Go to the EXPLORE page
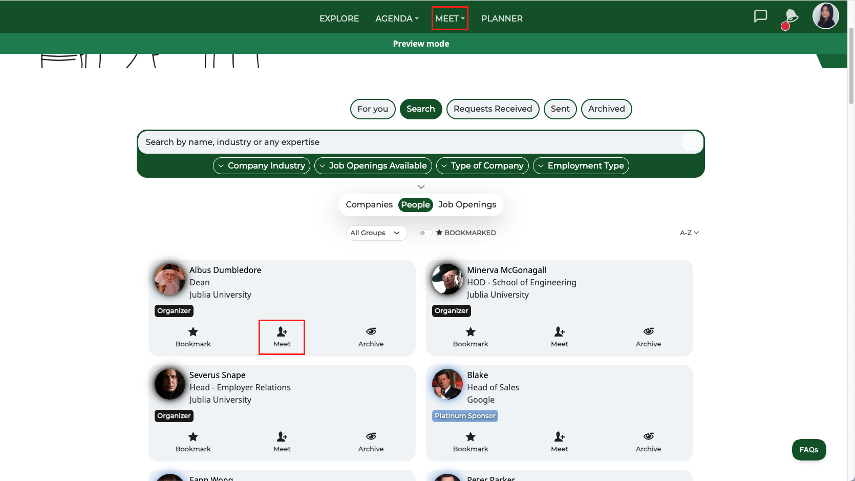The height and width of the screenshot is (481, 855). [x=339, y=18]
